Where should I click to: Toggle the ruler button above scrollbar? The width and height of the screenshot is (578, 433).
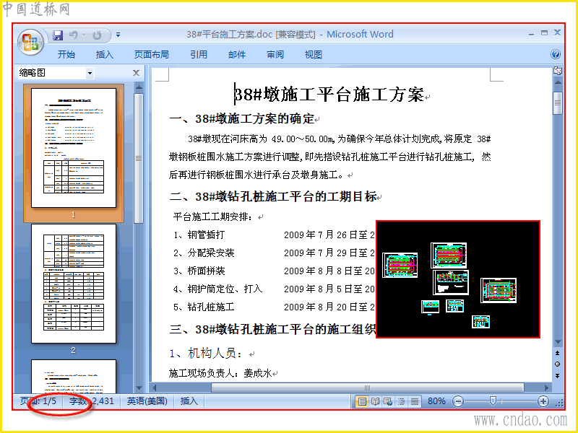tap(558, 71)
